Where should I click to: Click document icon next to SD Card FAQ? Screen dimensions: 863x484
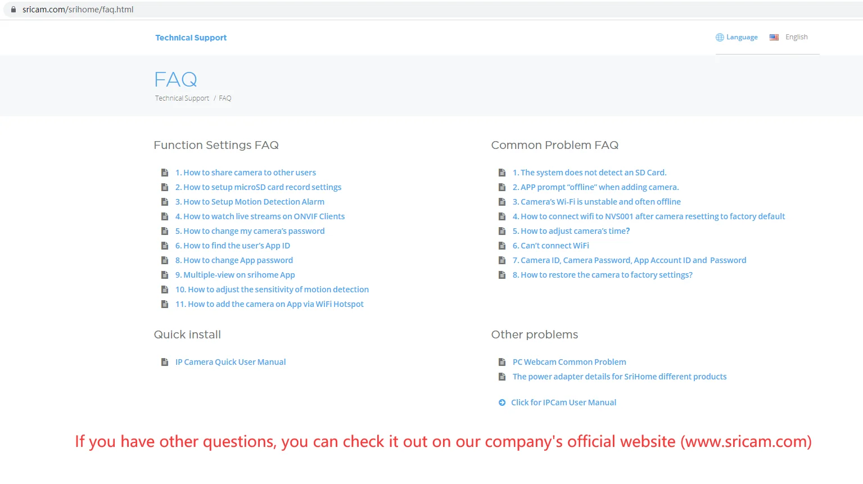click(x=502, y=173)
